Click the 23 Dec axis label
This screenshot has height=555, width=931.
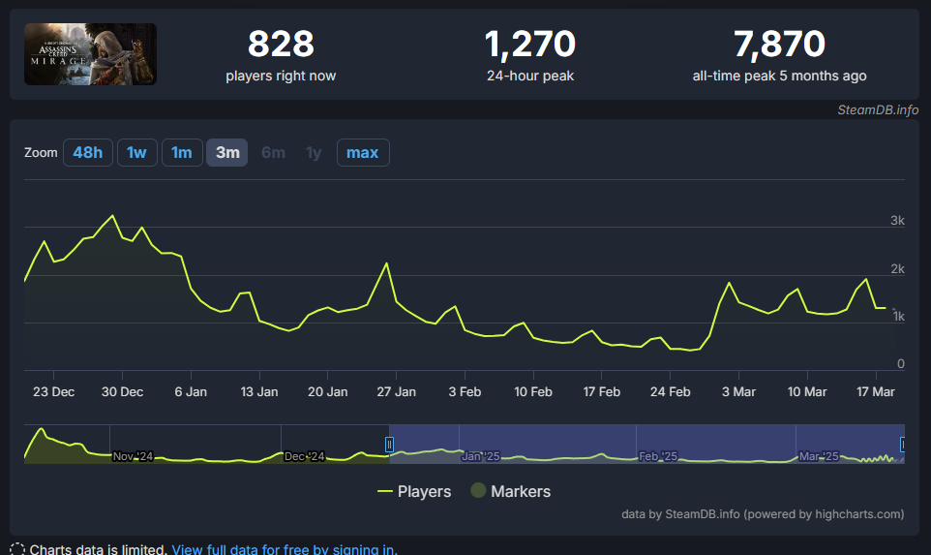tap(53, 392)
